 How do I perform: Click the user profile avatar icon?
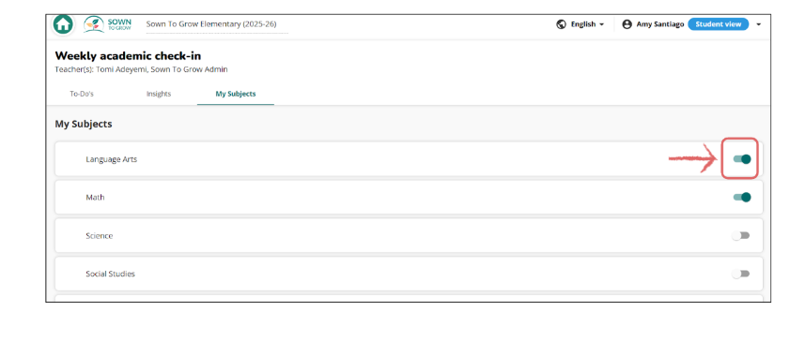pyautogui.click(x=627, y=24)
